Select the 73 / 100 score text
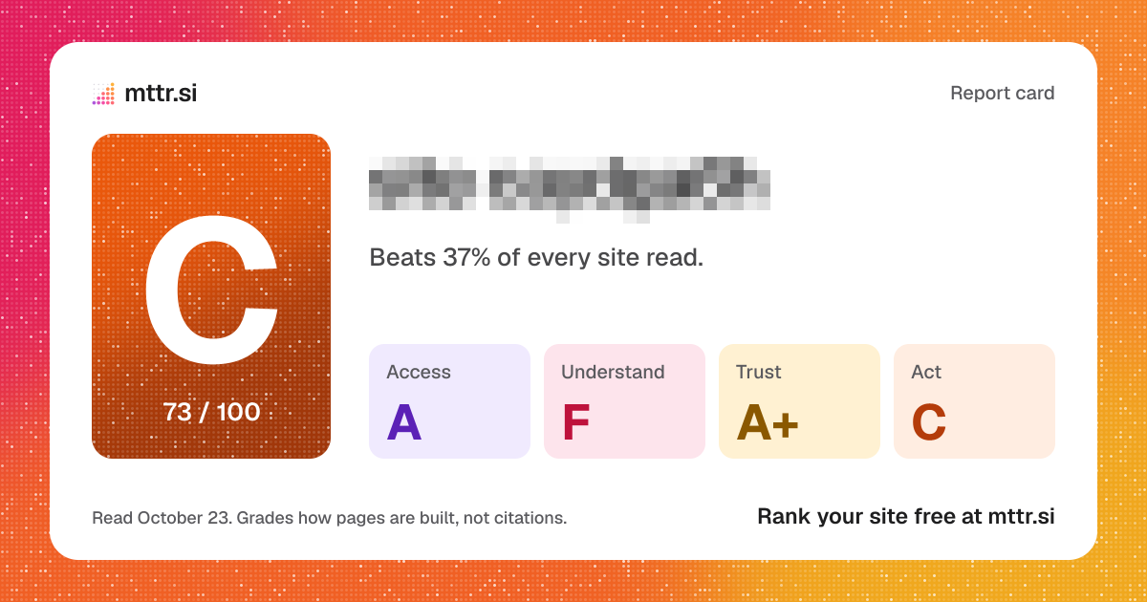The height and width of the screenshot is (602, 1147). [211, 412]
